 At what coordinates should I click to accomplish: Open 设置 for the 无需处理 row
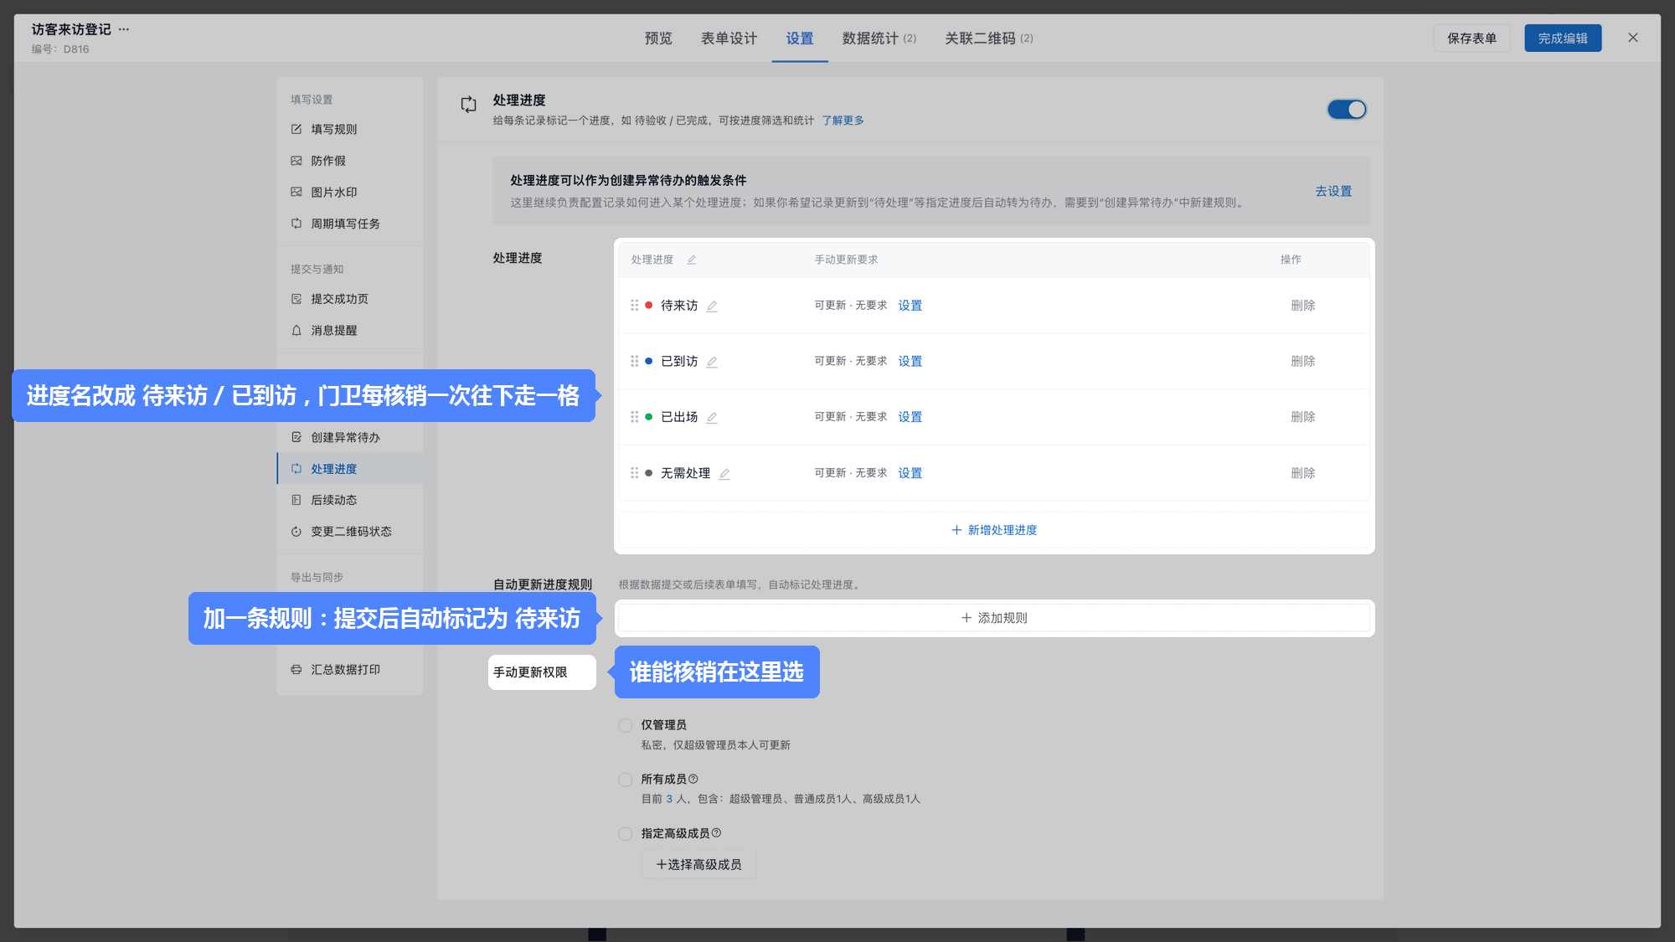tap(910, 473)
